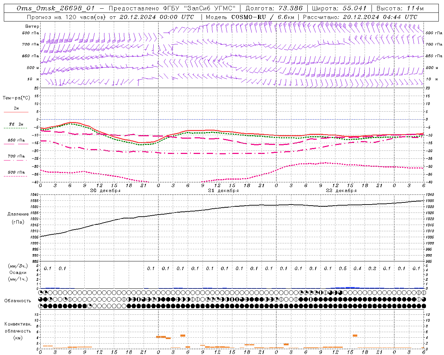This screenshot has width=444, height=355.
Task: Click the Долгота: 73.386 value
Action: 274,8
